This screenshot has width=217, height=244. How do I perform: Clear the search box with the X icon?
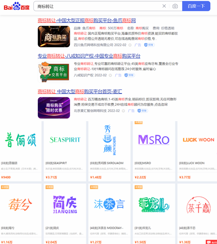pyautogui.click(x=164, y=6)
